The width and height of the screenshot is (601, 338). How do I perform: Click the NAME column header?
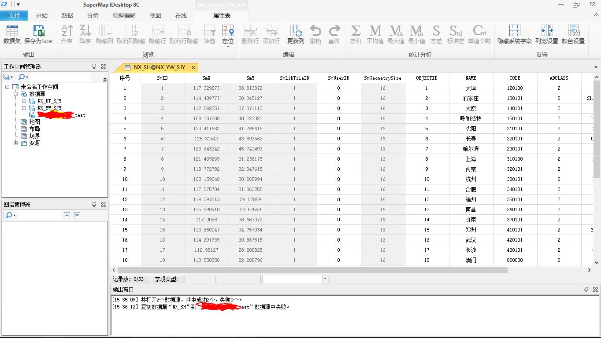pos(471,78)
